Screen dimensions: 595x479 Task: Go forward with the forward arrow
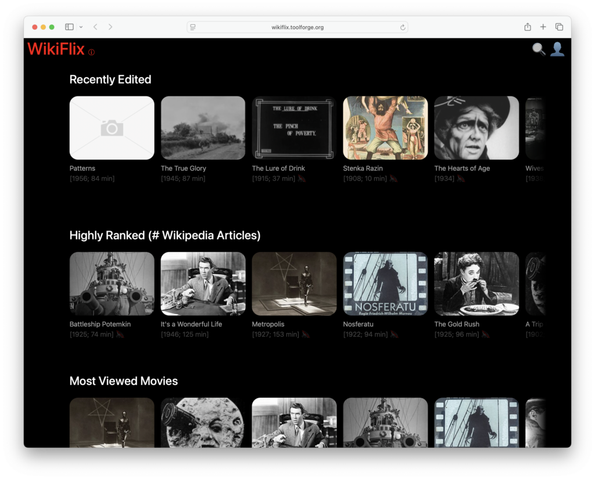(x=110, y=27)
